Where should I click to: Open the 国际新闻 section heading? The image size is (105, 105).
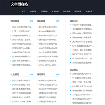click(x=41, y=21)
